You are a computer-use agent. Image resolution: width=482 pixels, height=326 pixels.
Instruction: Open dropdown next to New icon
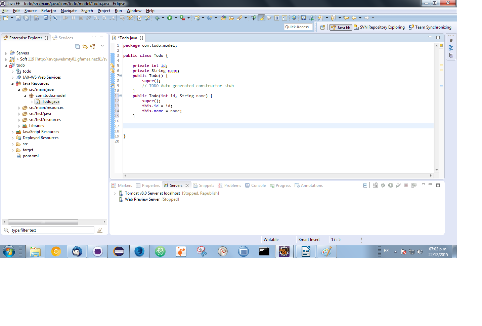pos(12,18)
